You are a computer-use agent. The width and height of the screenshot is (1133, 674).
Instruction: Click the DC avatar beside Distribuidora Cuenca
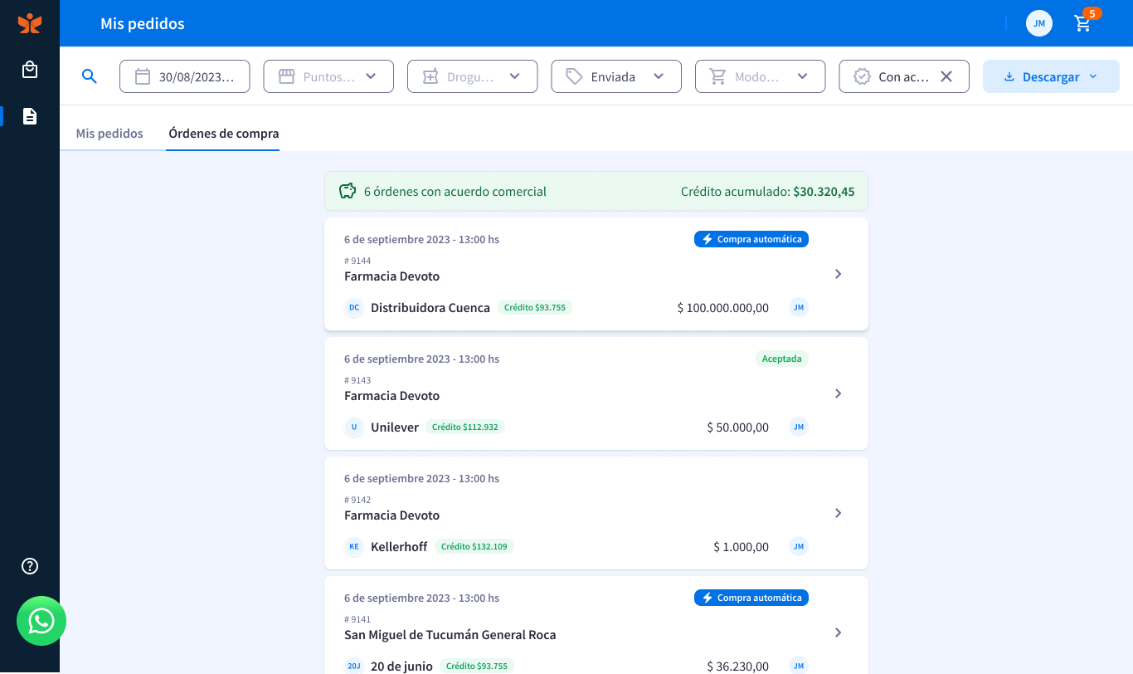pos(354,308)
